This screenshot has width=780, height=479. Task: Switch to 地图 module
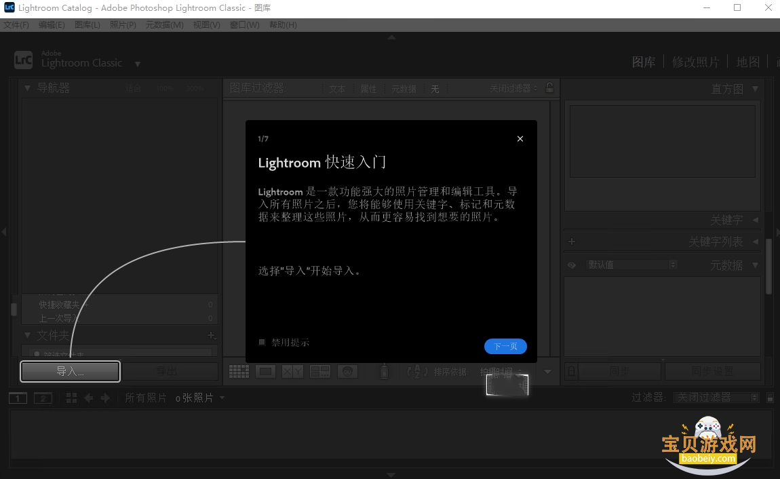click(748, 62)
